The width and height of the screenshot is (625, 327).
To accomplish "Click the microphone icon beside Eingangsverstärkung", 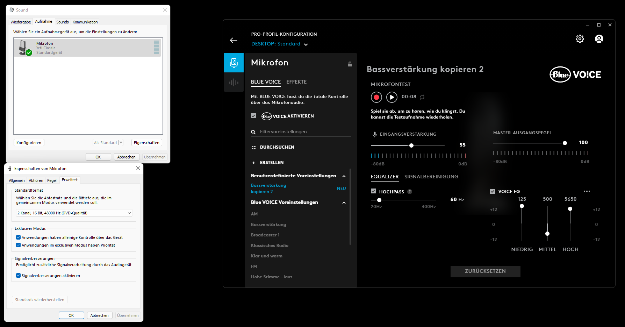I will (x=374, y=134).
